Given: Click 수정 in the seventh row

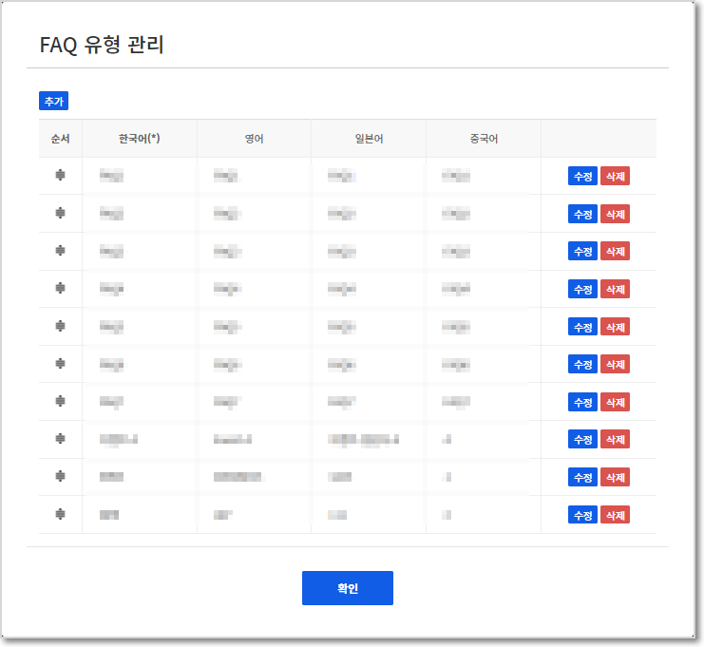Looking at the screenshot, I should [x=582, y=402].
